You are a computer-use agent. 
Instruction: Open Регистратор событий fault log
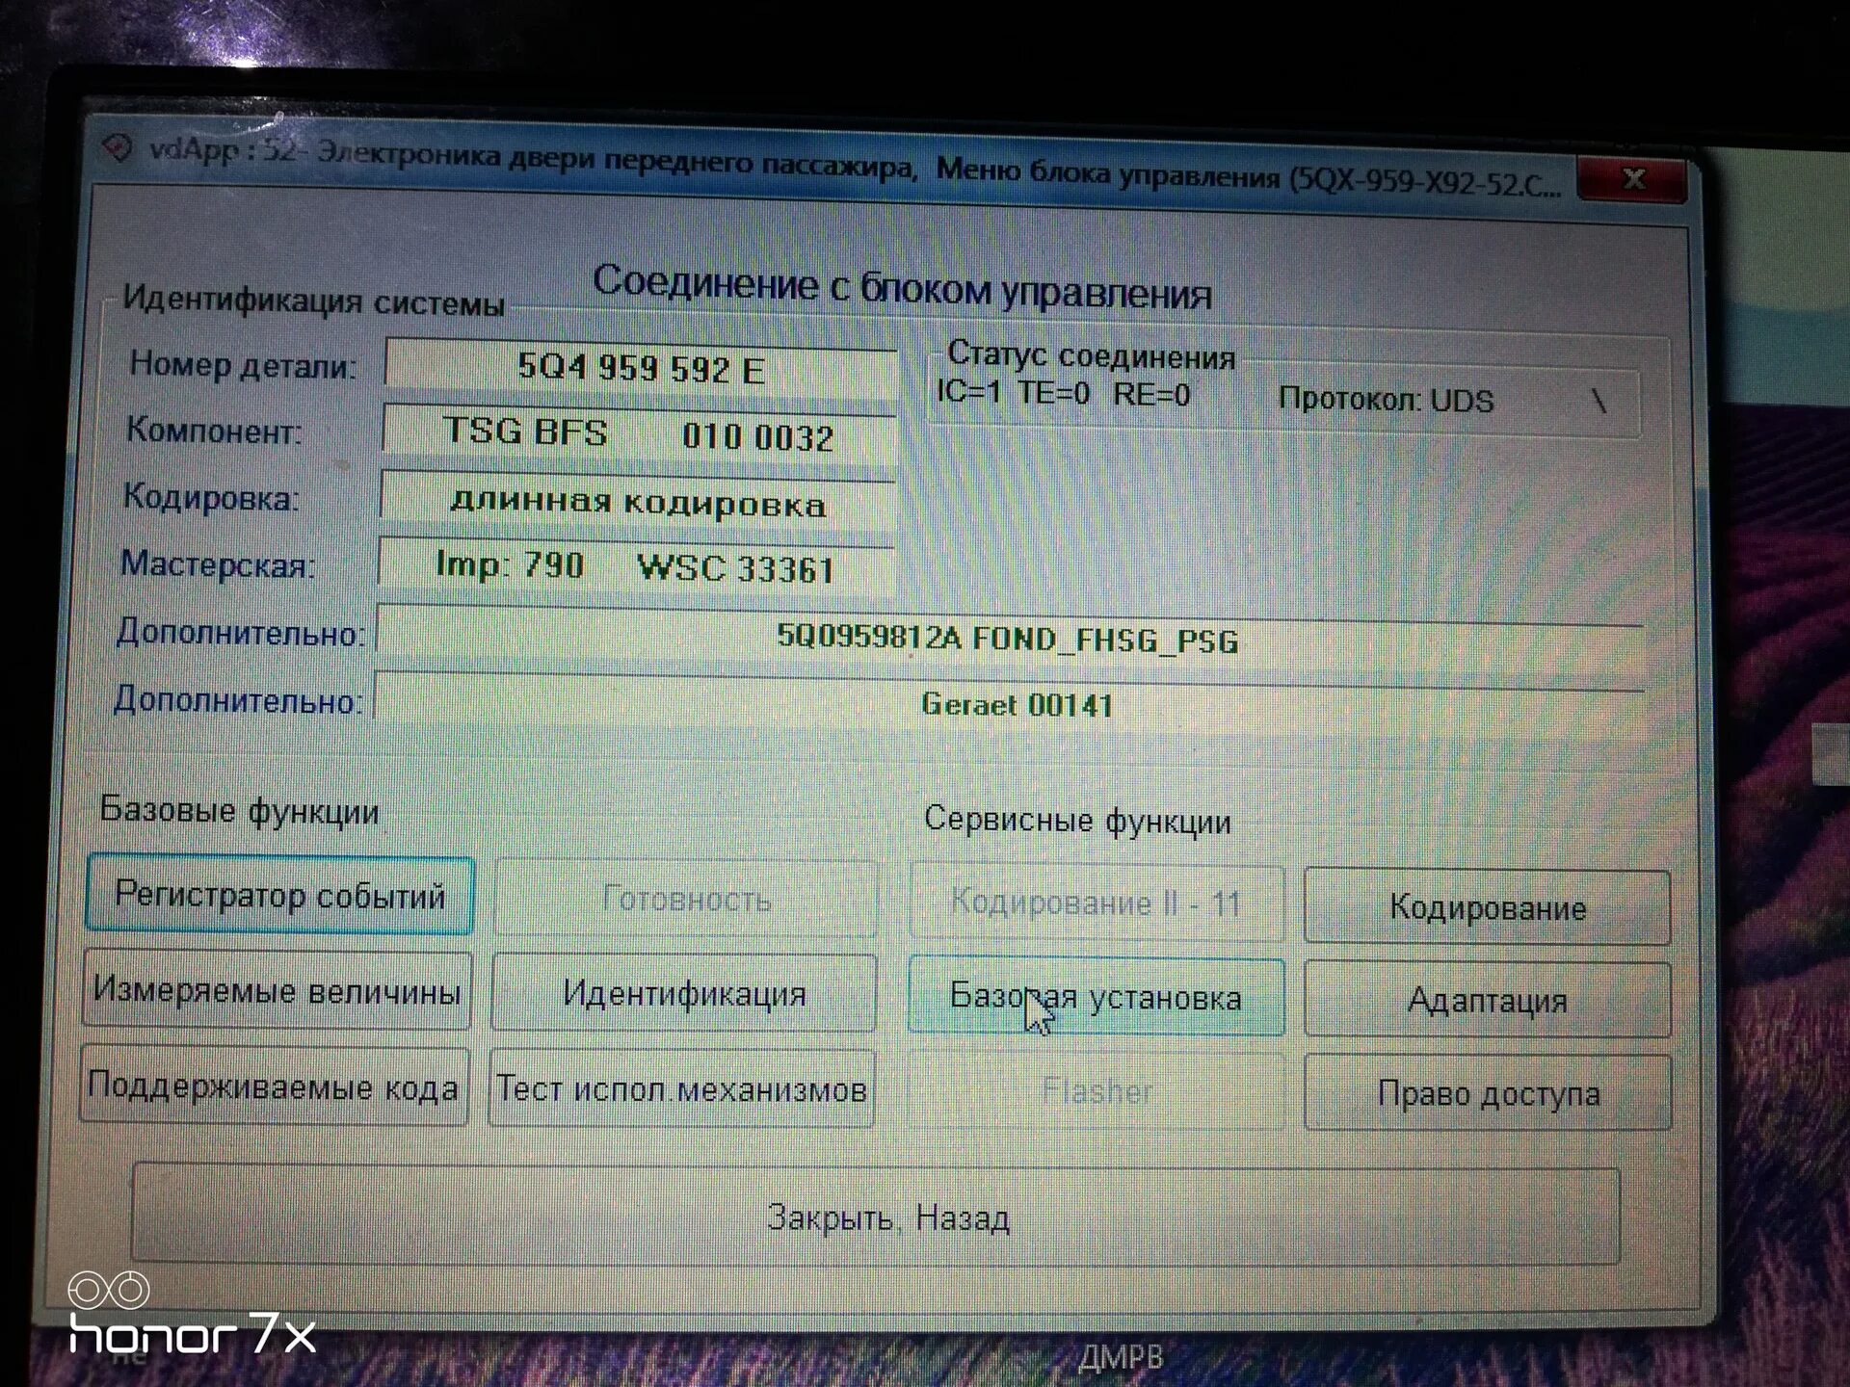[279, 895]
